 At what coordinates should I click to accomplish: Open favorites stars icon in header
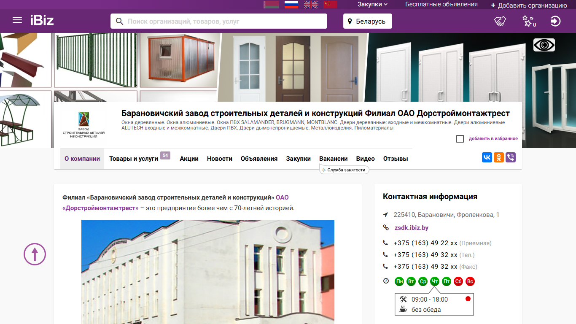pos(528,21)
